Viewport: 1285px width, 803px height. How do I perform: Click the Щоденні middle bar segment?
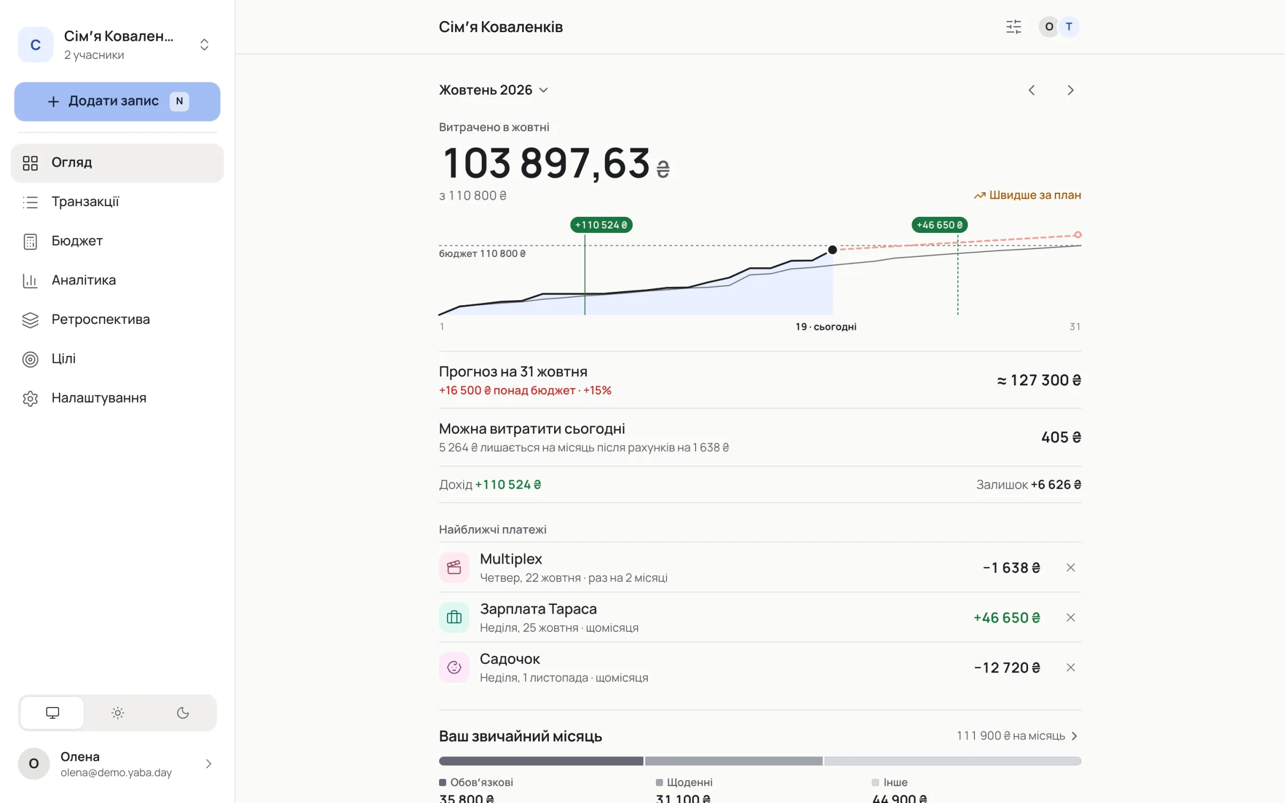point(734,761)
